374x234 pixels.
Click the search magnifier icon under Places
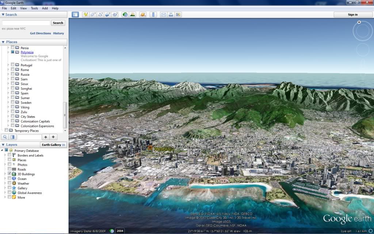(x=5, y=137)
